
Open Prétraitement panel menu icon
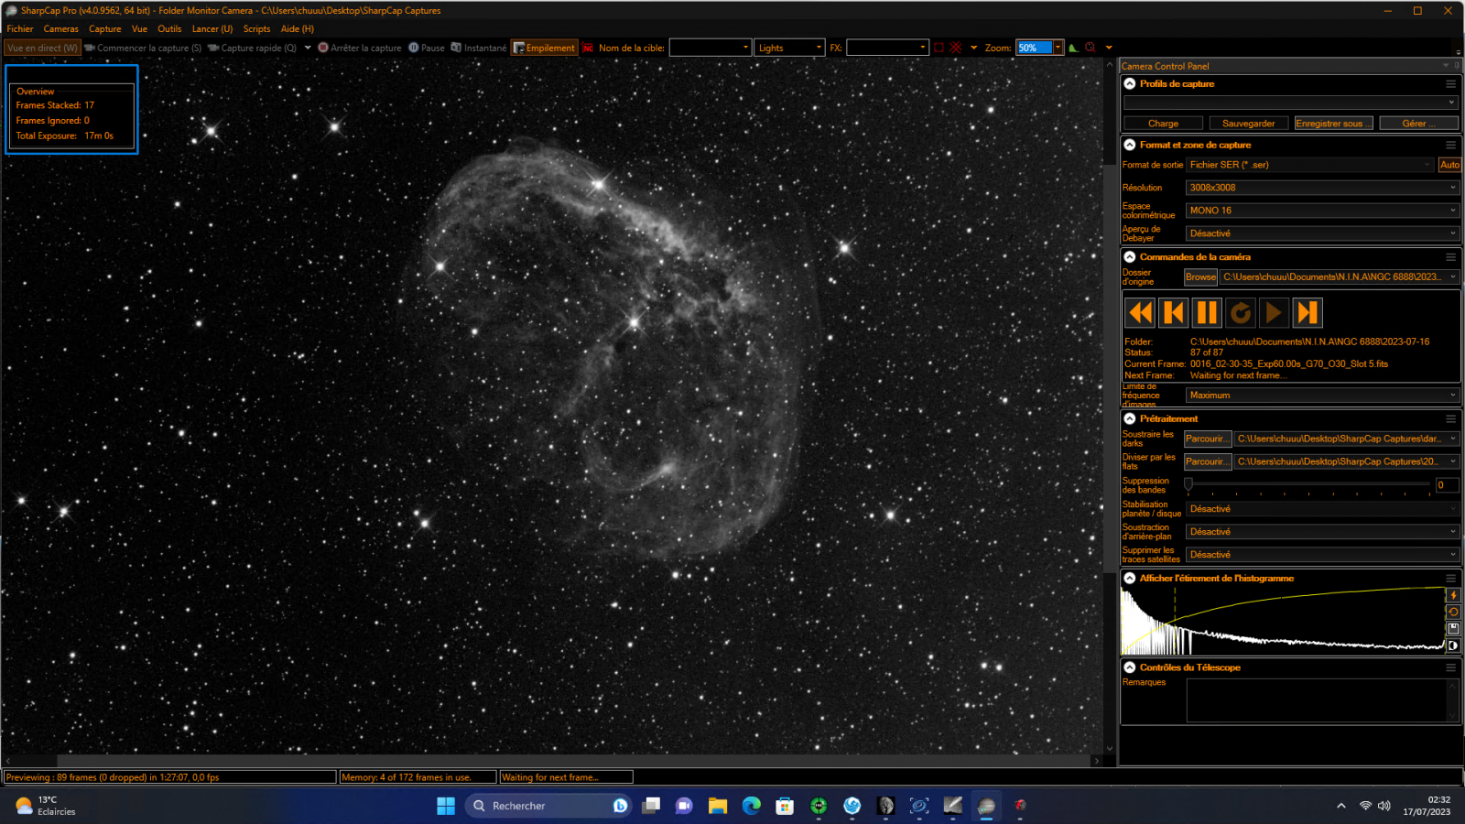[x=1450, y=418]
